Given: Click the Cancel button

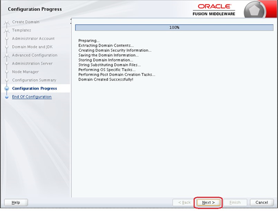Looking at the screenshot, I should click(x=262, y=203).
